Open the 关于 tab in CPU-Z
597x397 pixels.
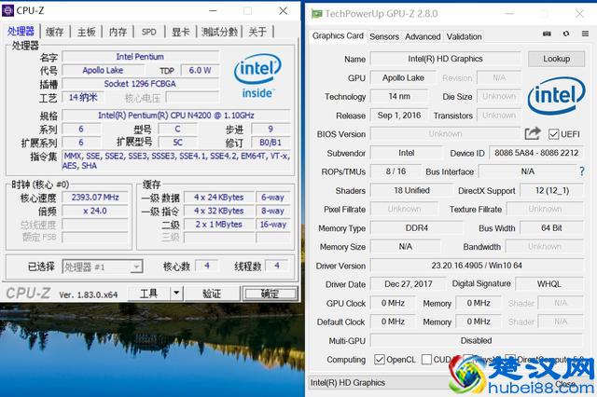click(257, 32)
